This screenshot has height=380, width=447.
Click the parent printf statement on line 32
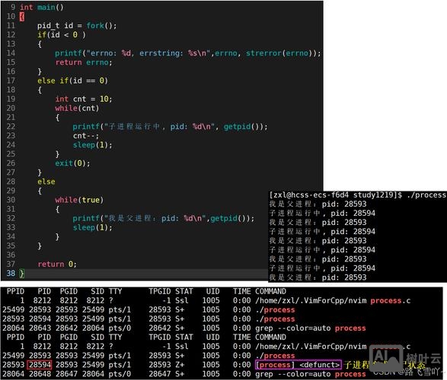[164, 218]
